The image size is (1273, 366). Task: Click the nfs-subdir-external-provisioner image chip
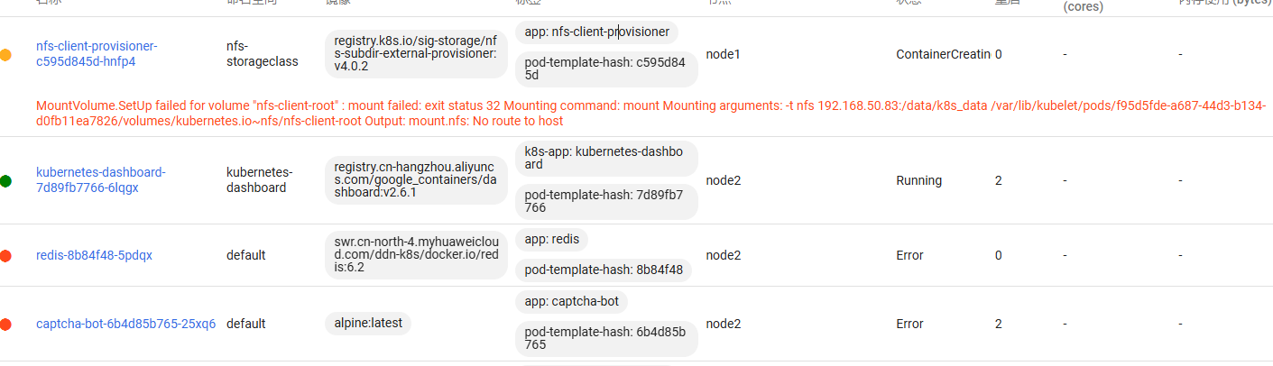click(414, 54)
